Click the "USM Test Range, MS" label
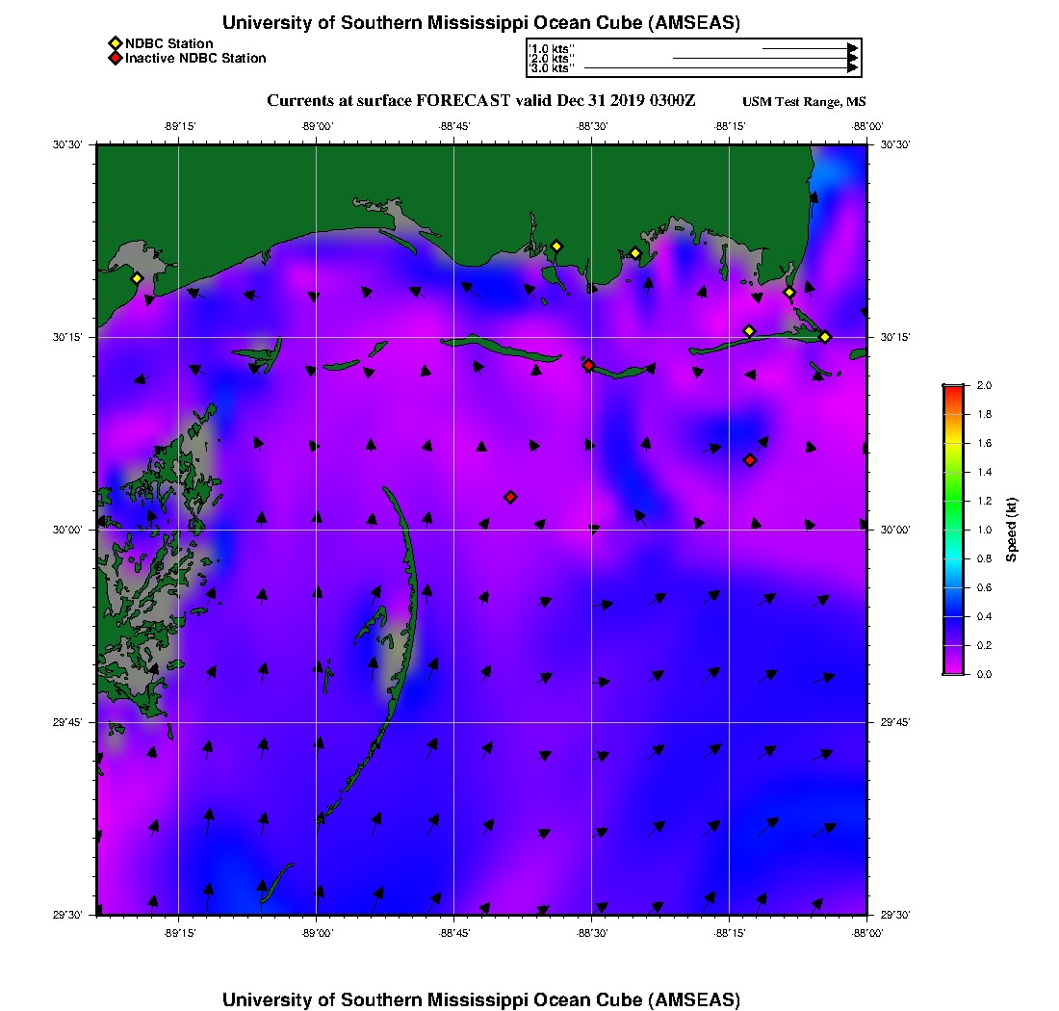 [x=804, y=102]
